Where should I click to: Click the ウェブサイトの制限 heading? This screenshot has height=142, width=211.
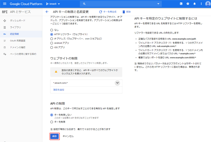point(64,59)
